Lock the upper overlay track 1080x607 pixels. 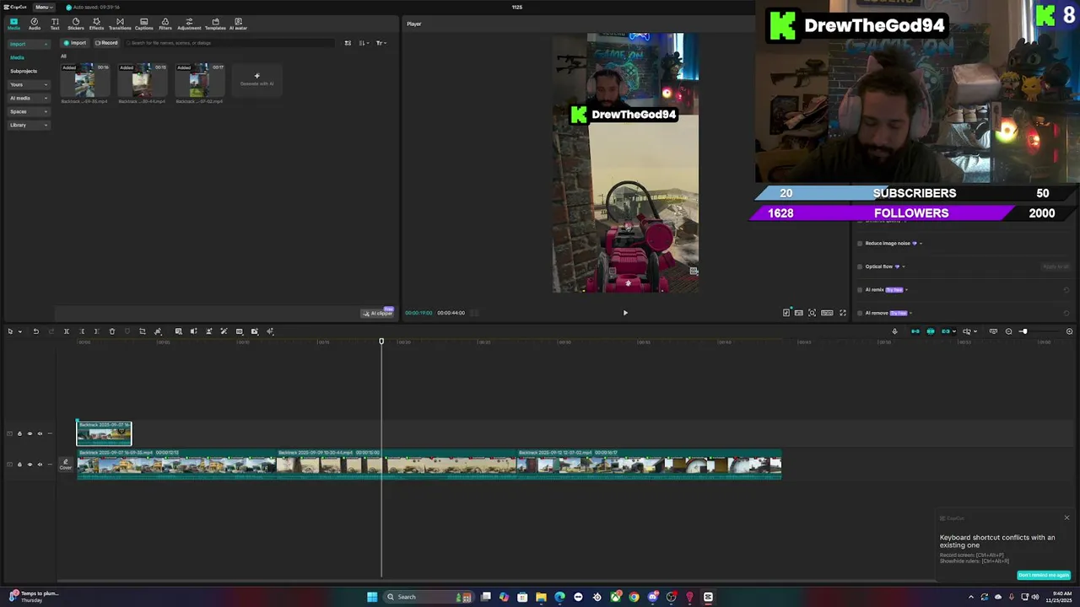[x=19, y=433]
